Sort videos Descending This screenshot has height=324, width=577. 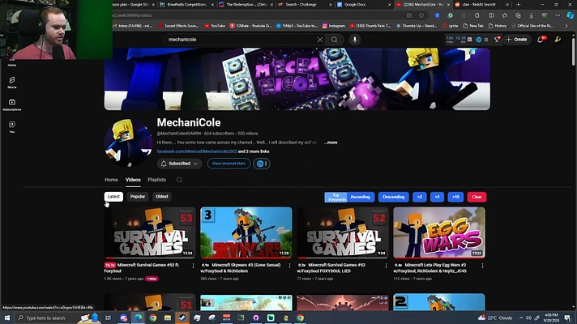pos(393,197)
